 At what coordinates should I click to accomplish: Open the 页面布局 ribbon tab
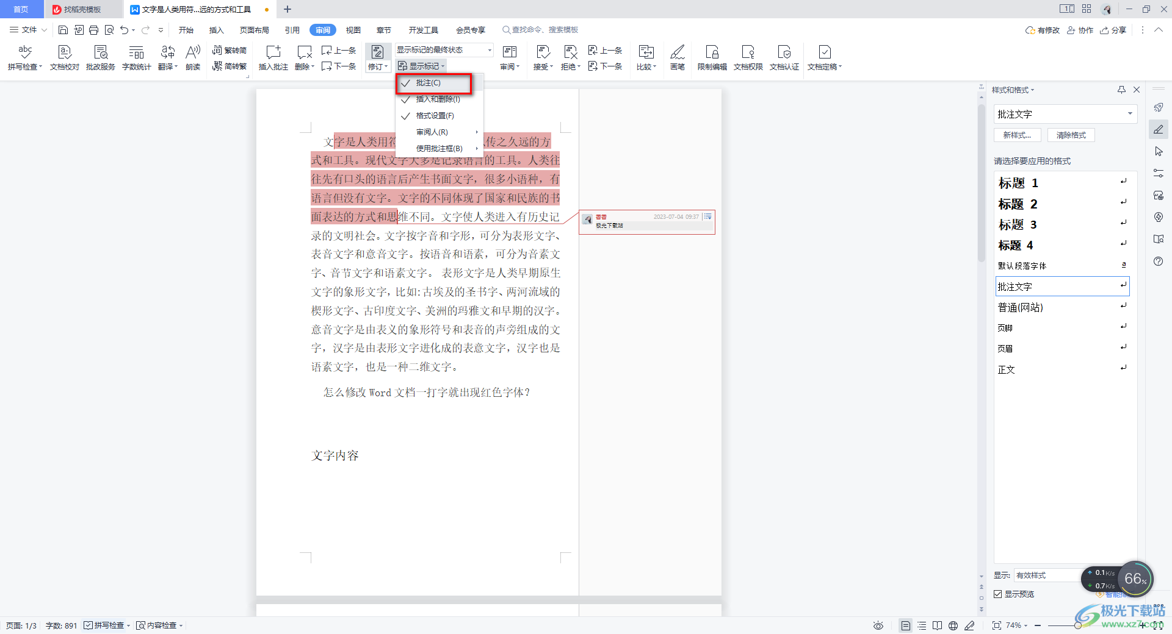coord(255,30)
